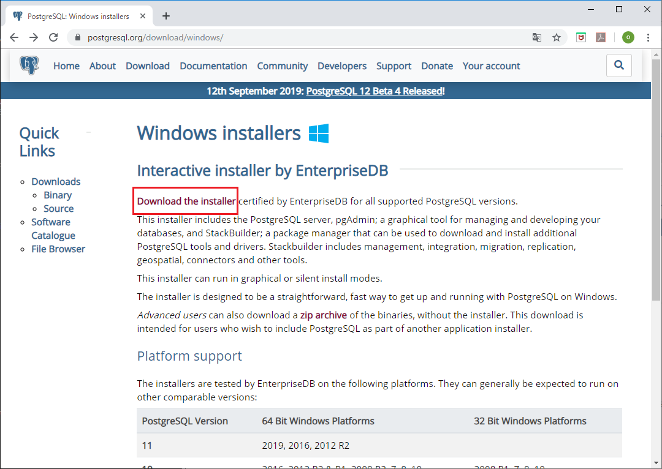Click the Platform support heading
662x469 pixels.
[x=189, y=356]
